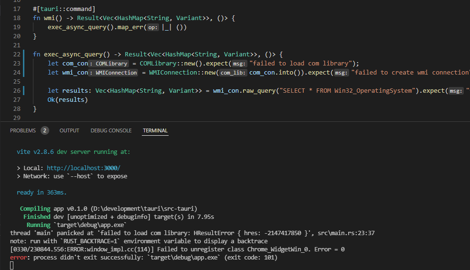Click line number 18 in the gutter
This screenshot has width=470, height=270.
[x=17, y=18]
